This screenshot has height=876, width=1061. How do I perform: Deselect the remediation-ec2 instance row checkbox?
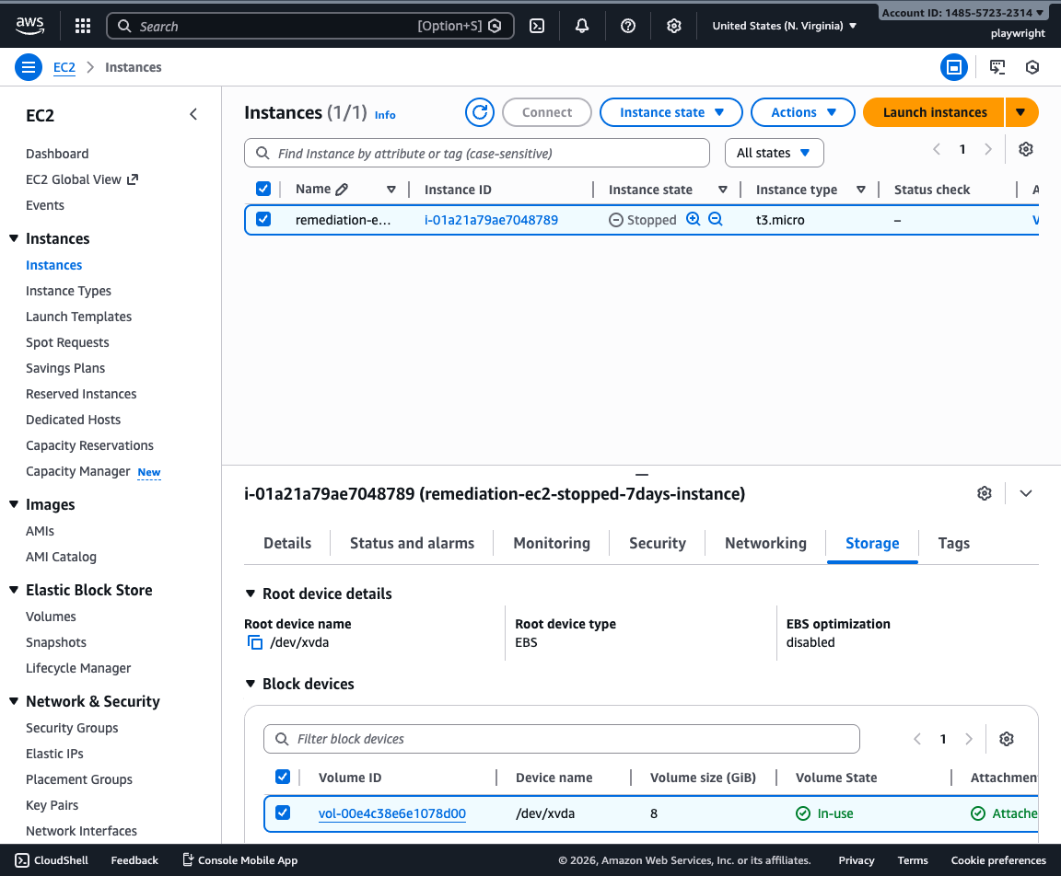pyautogui.click(x=263, y=219)
